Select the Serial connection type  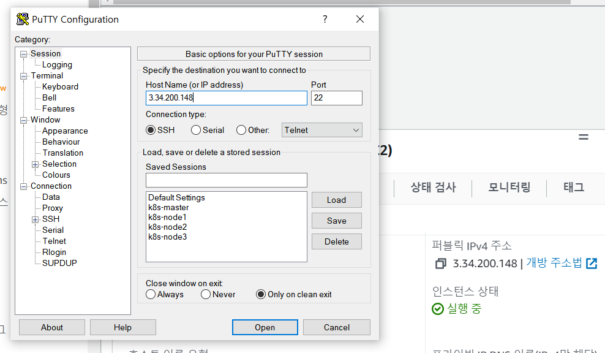tap(195, 130)
